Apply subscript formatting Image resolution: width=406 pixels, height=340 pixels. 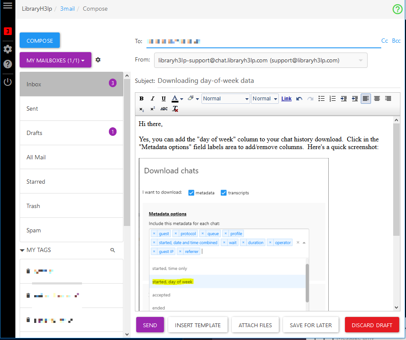[141, 109]
